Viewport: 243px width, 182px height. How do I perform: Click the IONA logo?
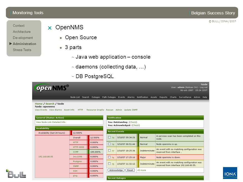(x=230, y=173)
